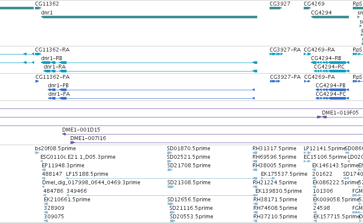
Task: Click the long dnr1 gene bar
Action: pos(149,17)
